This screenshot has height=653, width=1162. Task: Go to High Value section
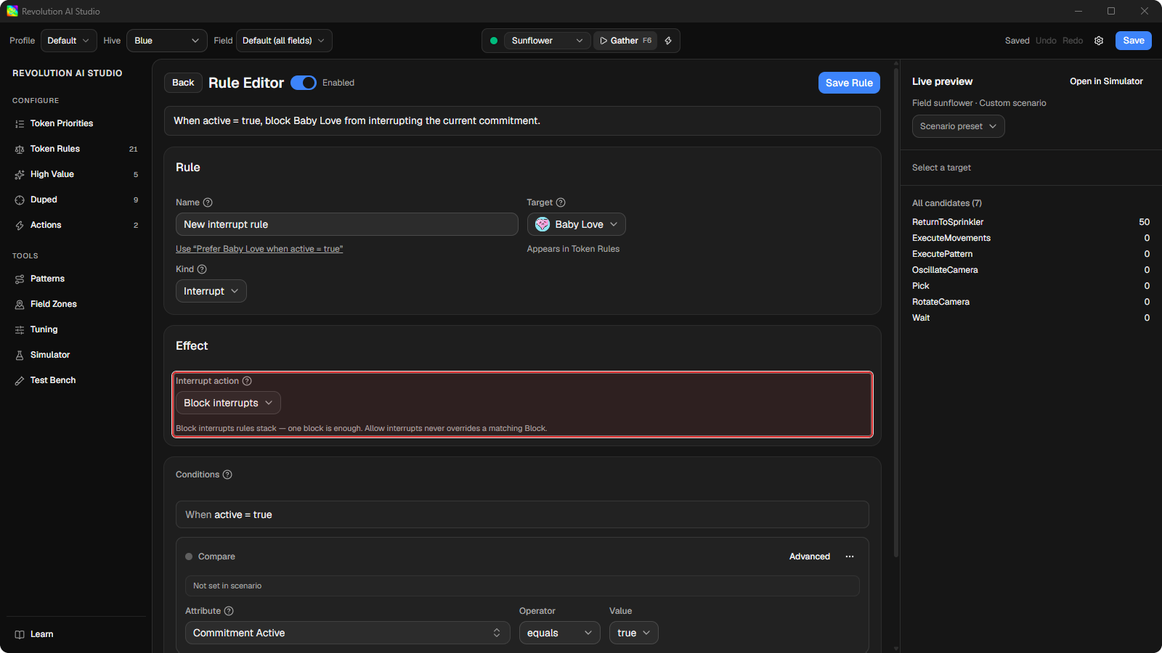click(76, 174)
